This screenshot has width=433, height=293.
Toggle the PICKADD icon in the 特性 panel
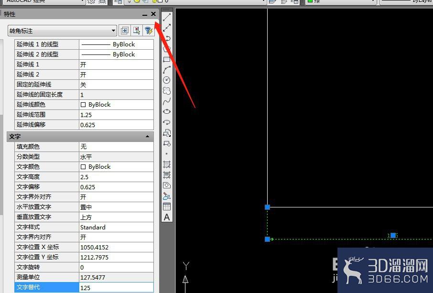[x=125, y=31]
